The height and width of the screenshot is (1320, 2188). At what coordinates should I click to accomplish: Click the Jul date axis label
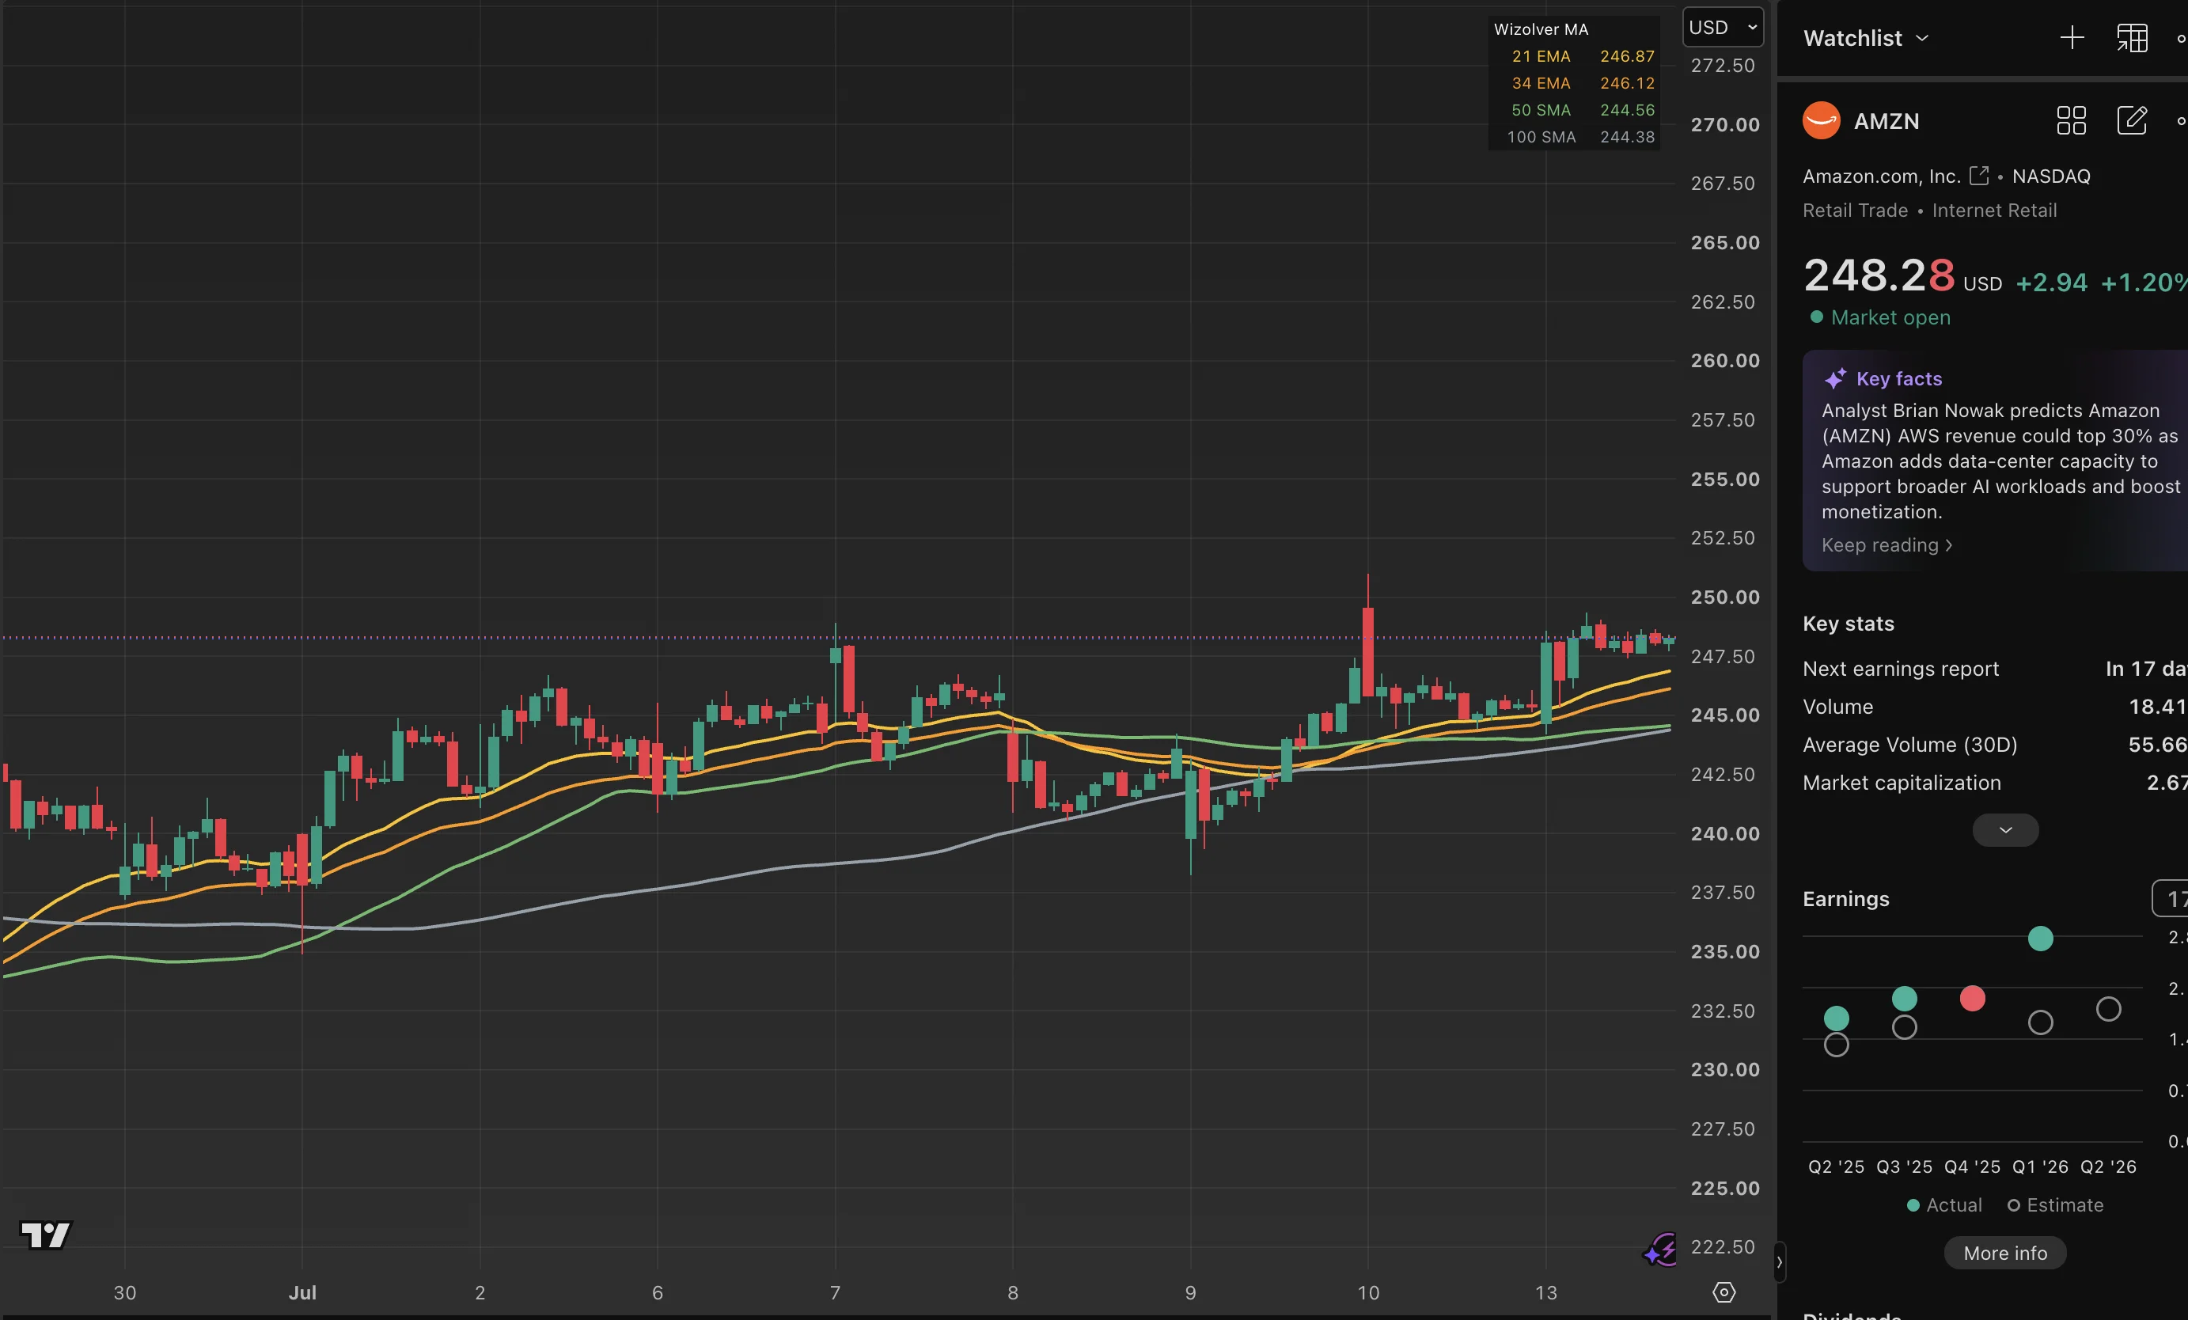click(x=302, y=1292)
